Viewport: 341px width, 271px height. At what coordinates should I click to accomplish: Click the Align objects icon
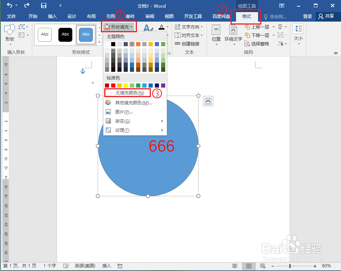[x=280, y=27]
